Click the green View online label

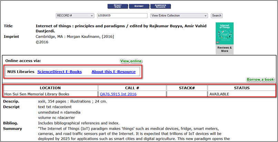click(131, 61)
